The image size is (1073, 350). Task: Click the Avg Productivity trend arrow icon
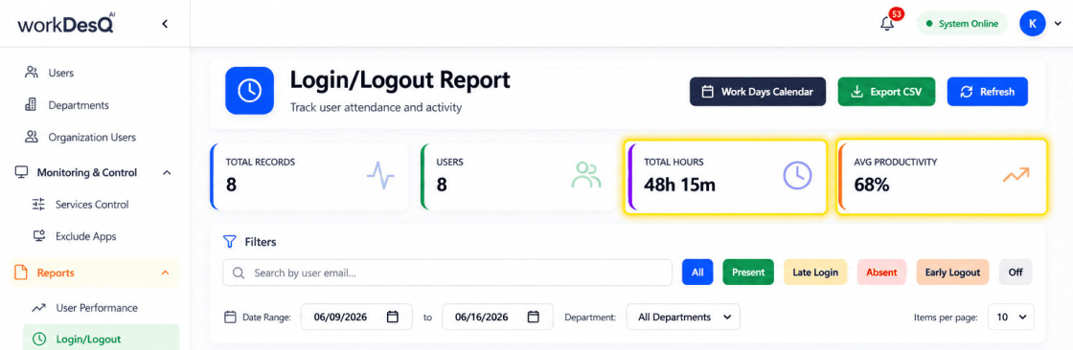[x=1016, y=175]
